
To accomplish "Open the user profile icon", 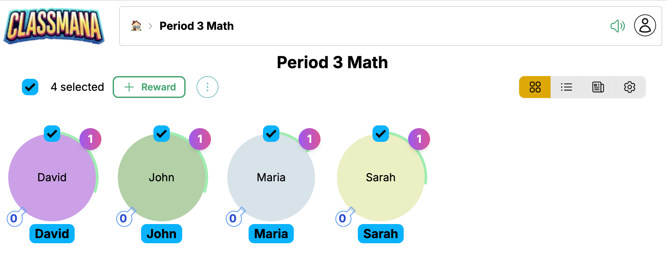I will pyautogui.click(x=645, y=25).
